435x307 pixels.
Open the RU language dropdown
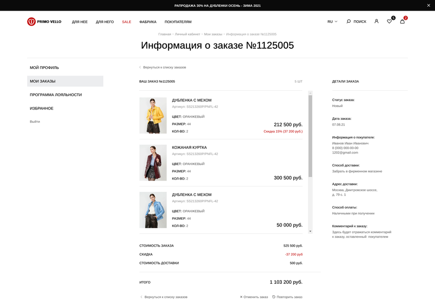point(333,22)
